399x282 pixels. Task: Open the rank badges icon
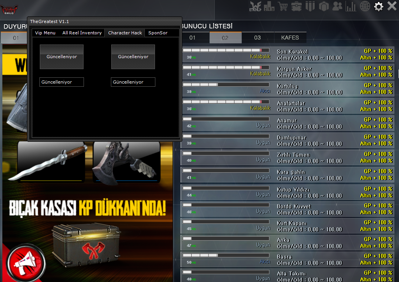pos(310,6)
